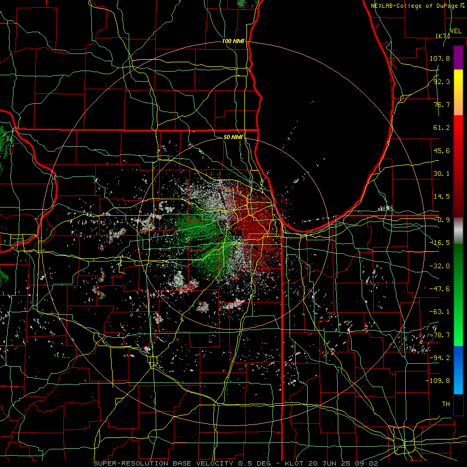Click the 61.2 velocity scale value
The width and height of the screenshot is (467, 467).
coord(442,128)
